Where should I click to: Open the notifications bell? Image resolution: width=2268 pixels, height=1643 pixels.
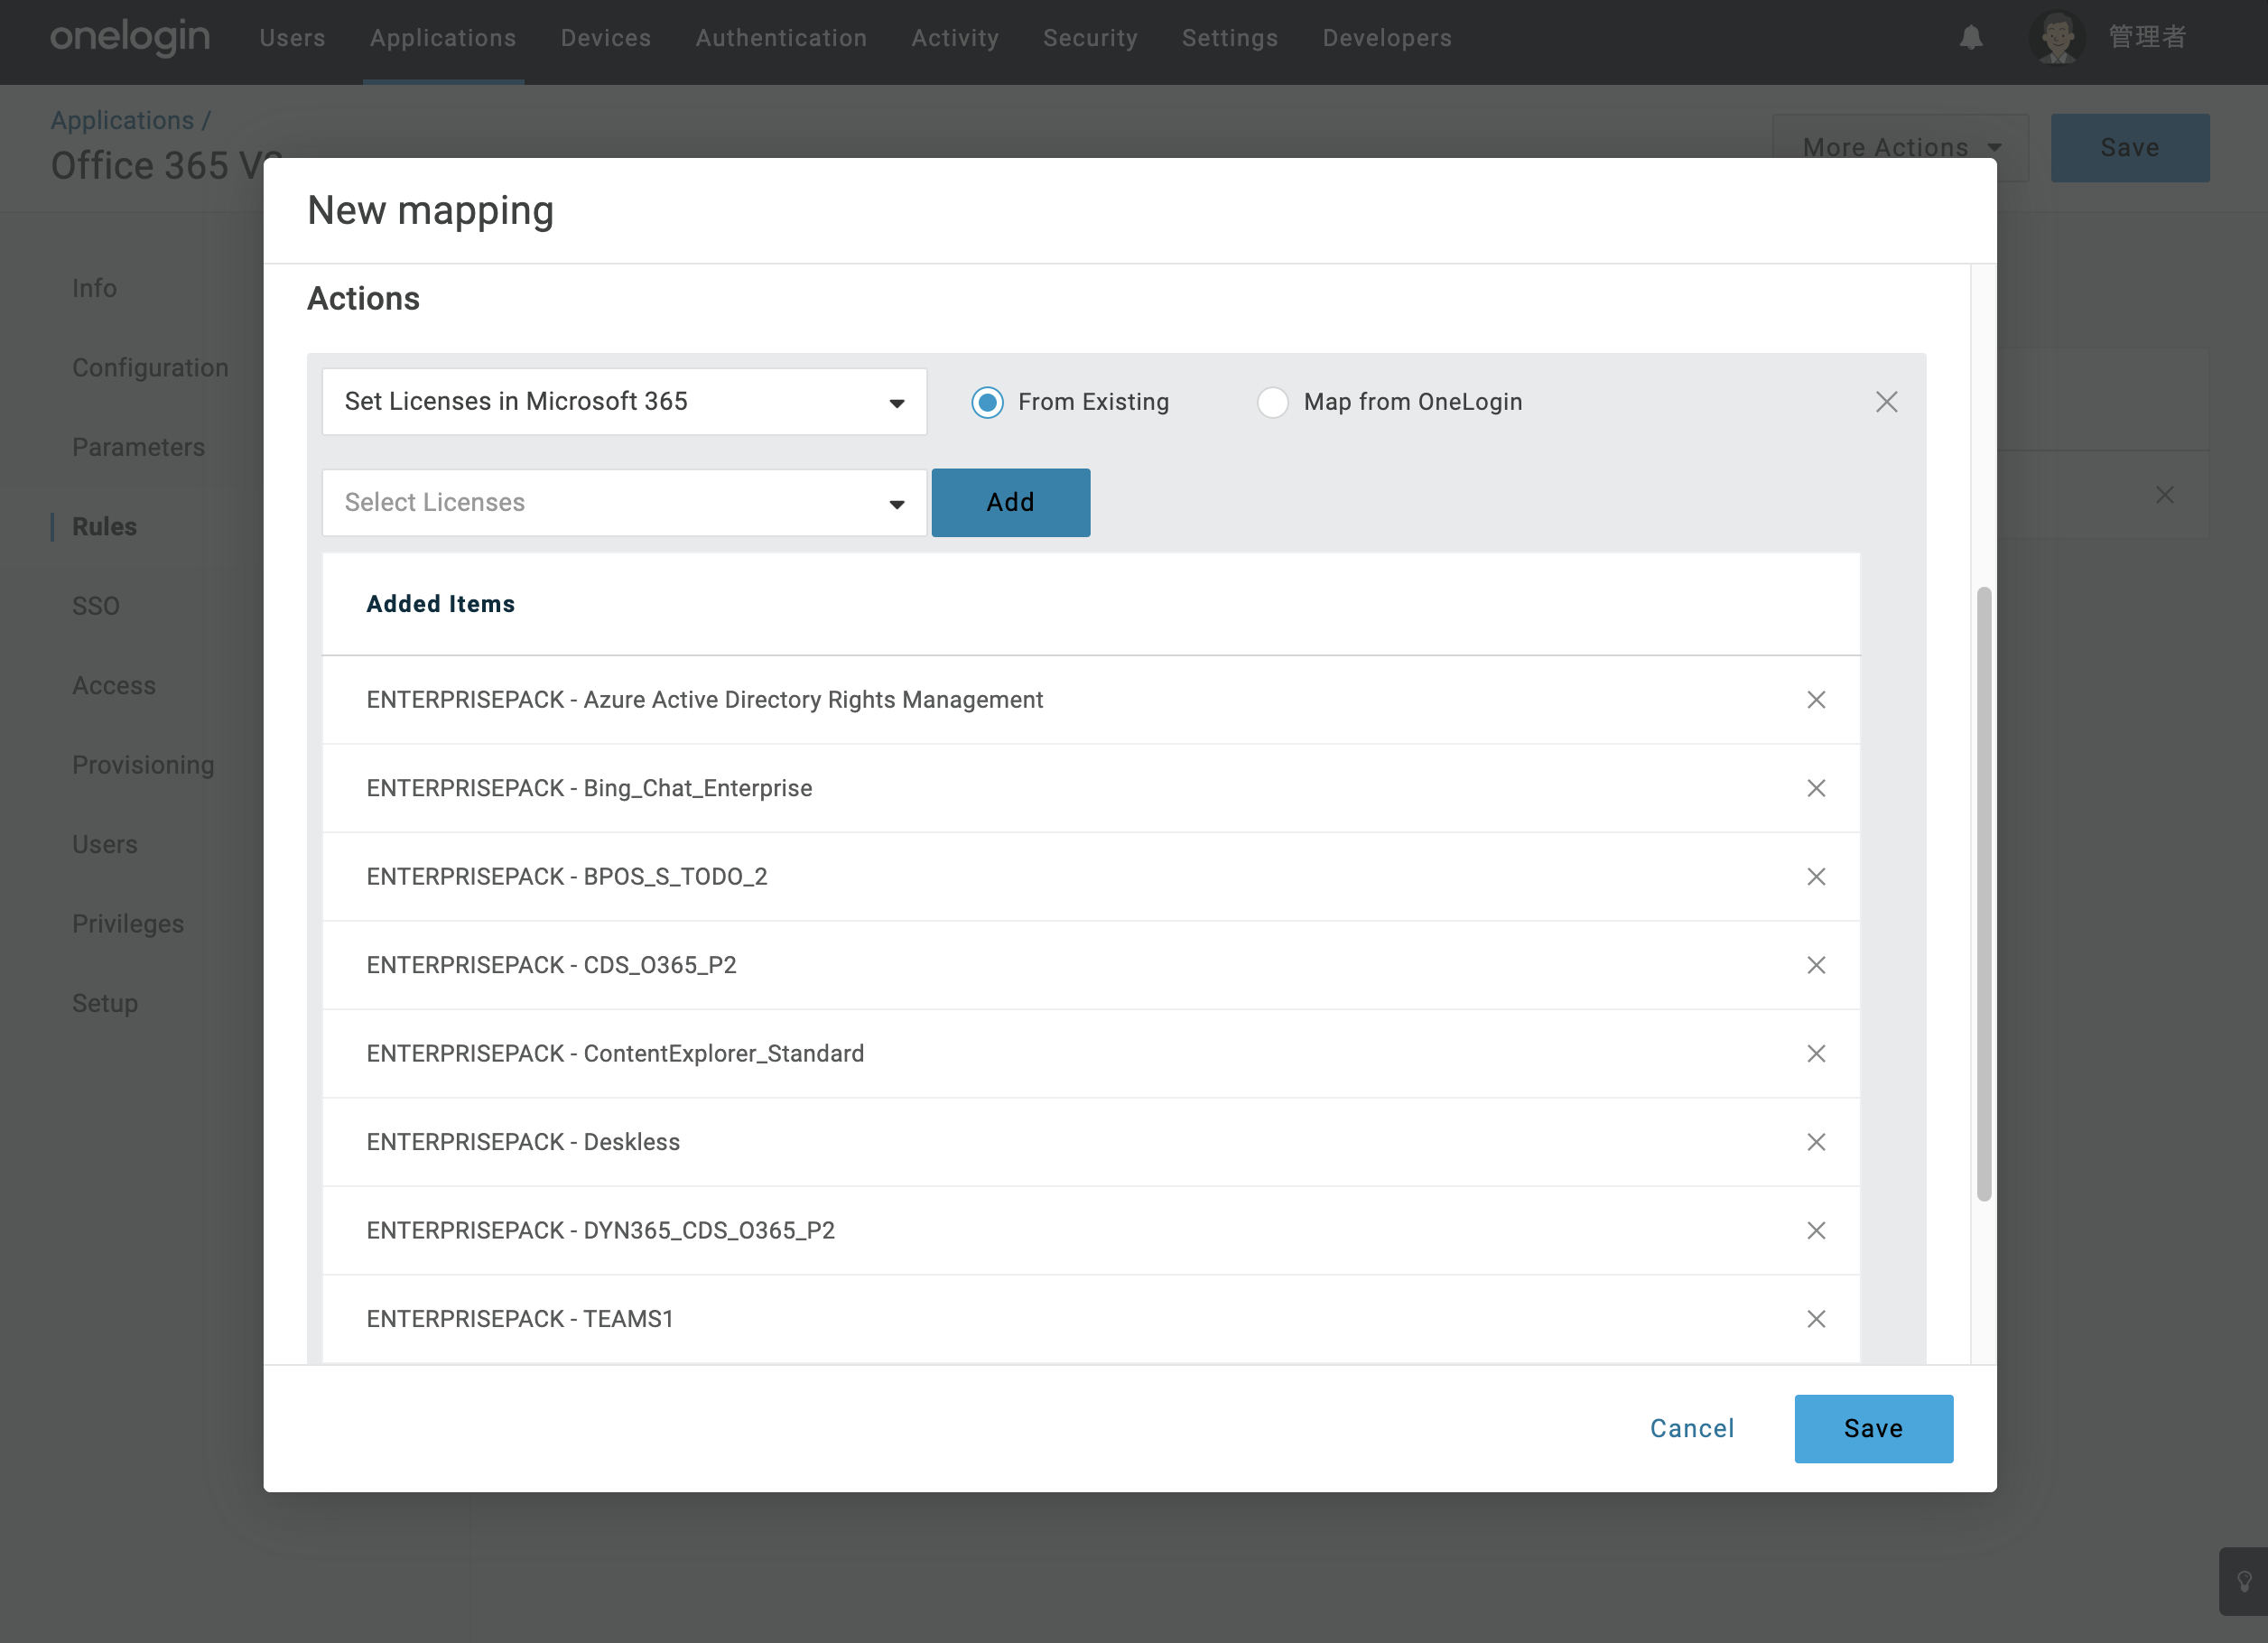coord(1971,38)
